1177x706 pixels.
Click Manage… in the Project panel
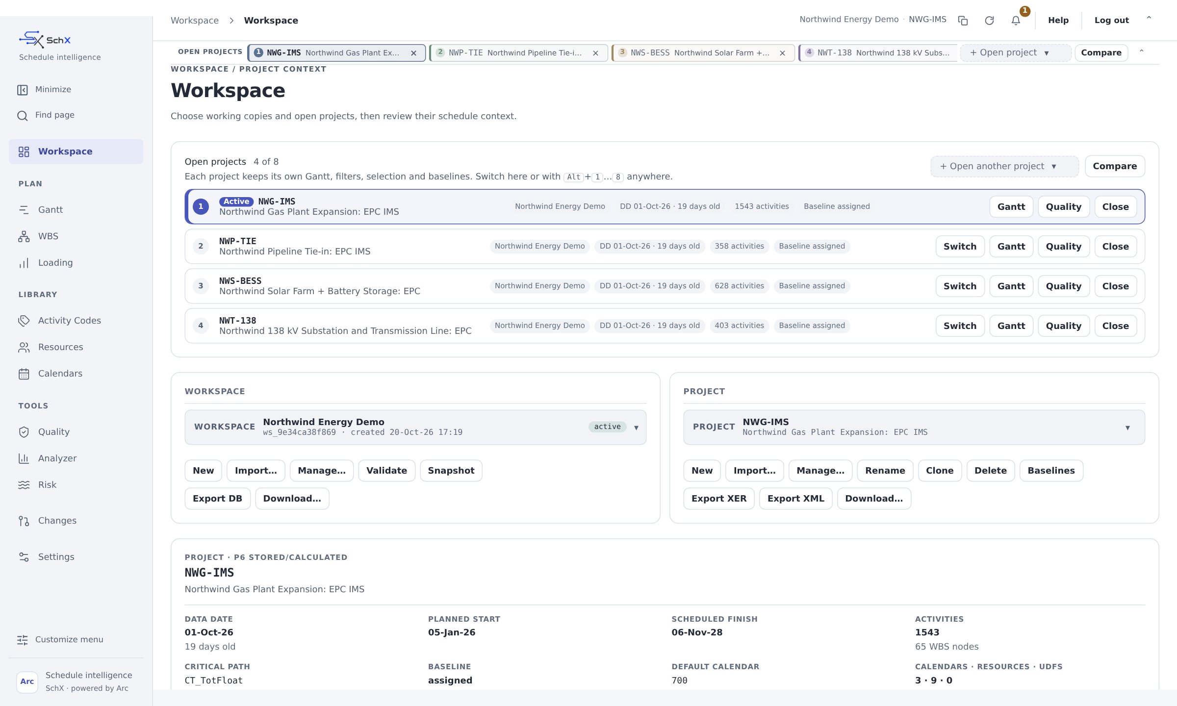click(x=820, y=471)
